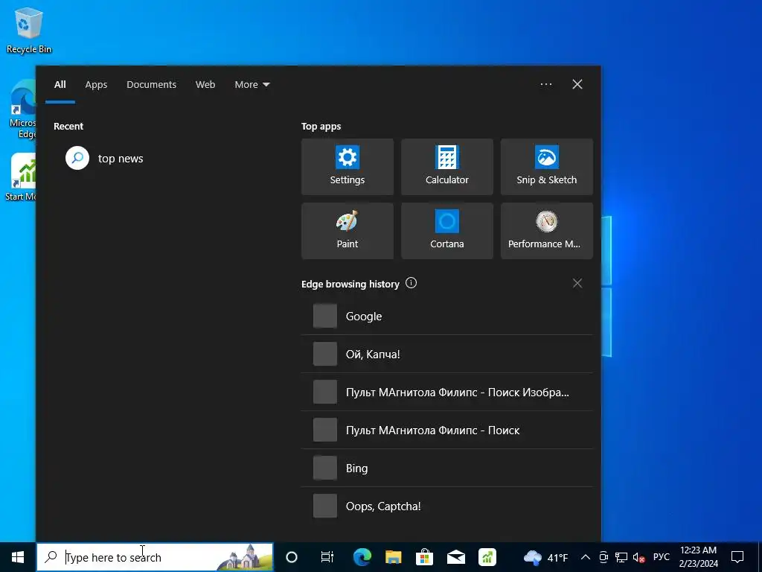Open the clock showing 12:23 AM
This screenshot has height=572, width=762.
[x=698, y=557]
